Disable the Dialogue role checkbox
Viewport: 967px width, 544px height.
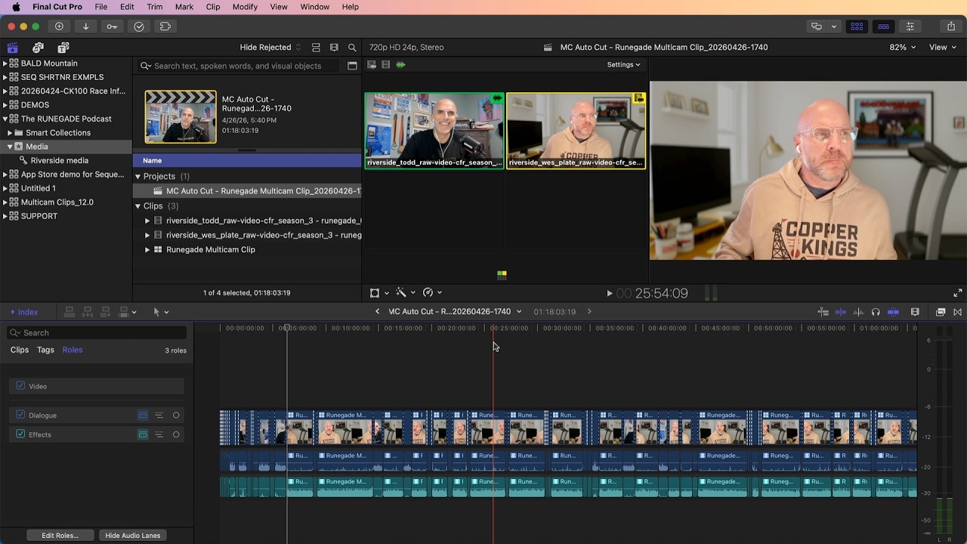pyautogui.click(x=20, y=415)
